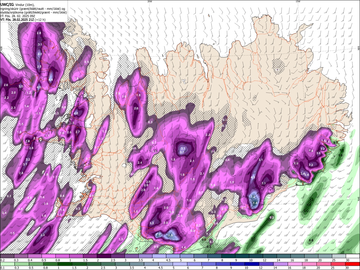Click the '4.4' value label in northwest
The width and height of the screenshot is (360, 270).
(51, 80)
